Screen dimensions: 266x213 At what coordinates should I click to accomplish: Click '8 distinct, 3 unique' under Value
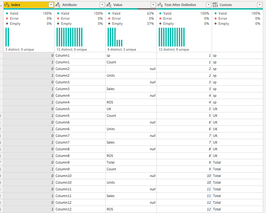coord(122,50)
